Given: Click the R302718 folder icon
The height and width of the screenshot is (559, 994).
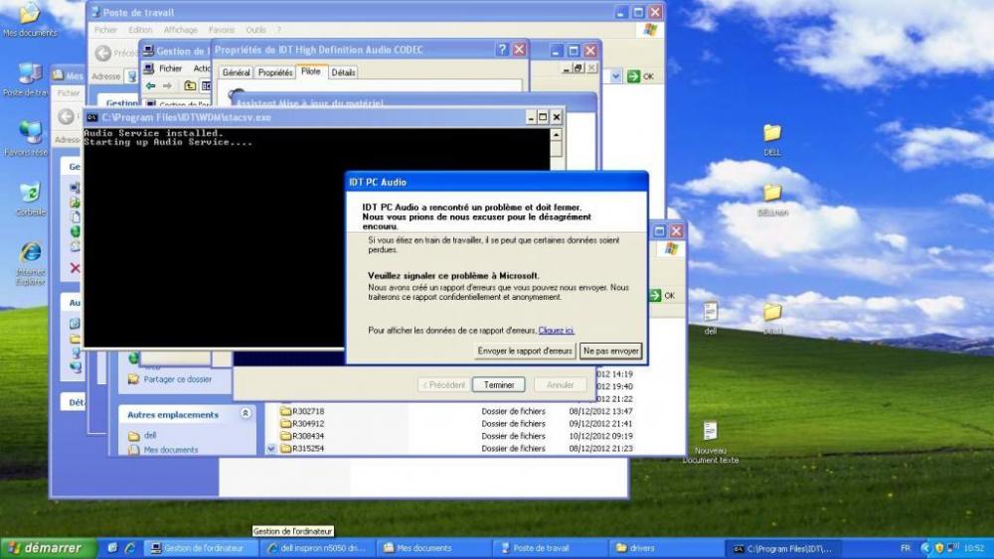Looking at the screenshot, I should 286,411.
